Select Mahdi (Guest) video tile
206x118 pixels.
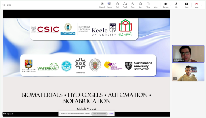pos(188,54)
